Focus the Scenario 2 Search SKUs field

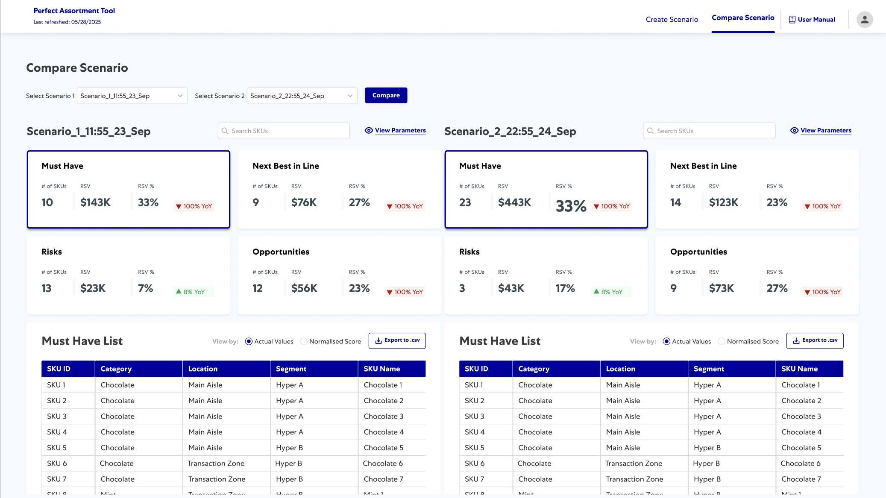709,131
